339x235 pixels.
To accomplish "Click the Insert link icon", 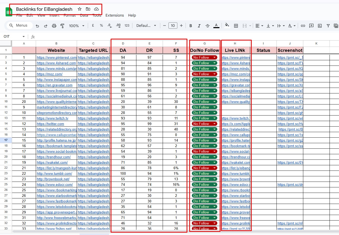I will click(303, 26).
